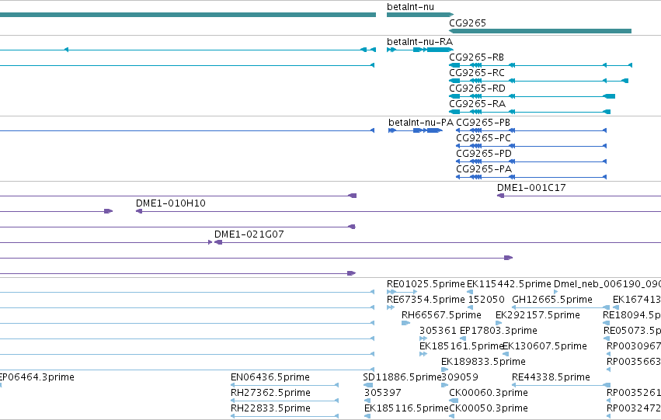Click the EK292157.5prime EST label
The width and height of the screenshot is (661, 420).
pyautogui.click(x=538, y=315)
